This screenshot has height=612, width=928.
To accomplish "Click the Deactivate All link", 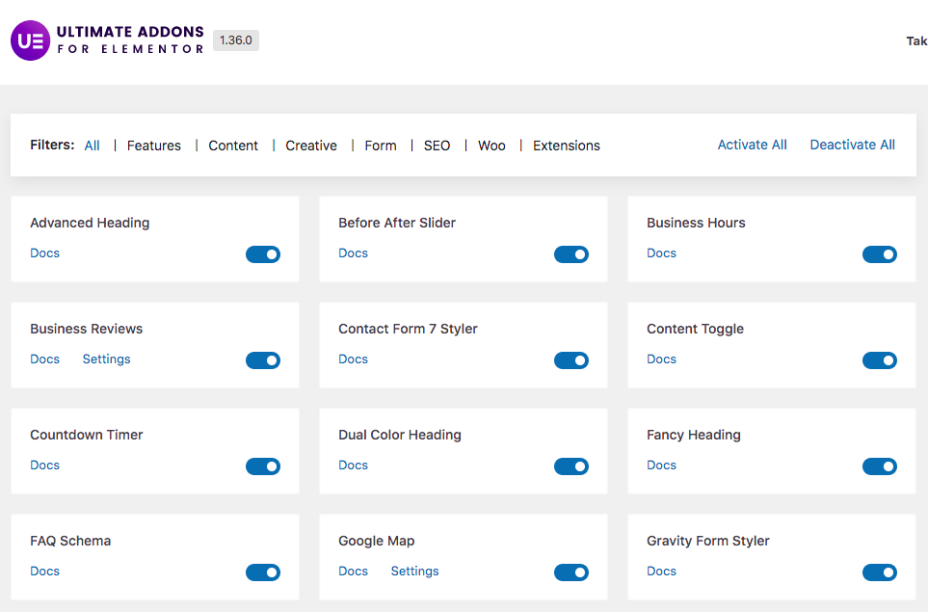I will tap(852, 145).
